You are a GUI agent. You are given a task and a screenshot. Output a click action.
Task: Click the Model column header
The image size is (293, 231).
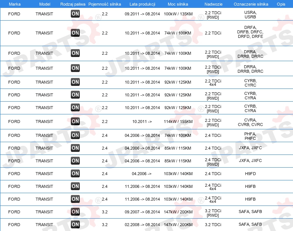click(x=45, y=4)
